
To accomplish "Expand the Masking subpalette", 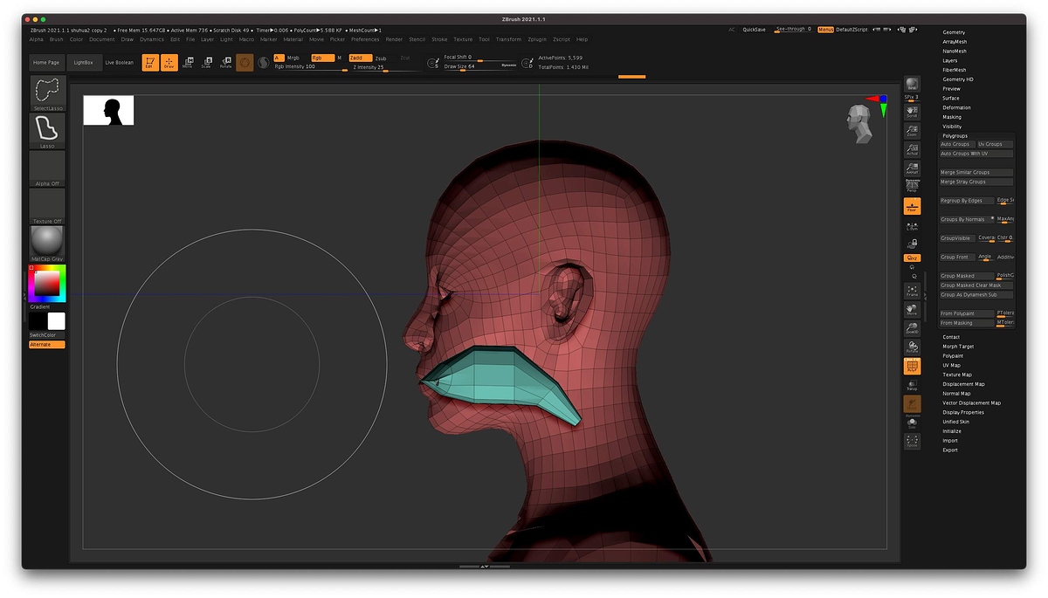I will [952, 117].
